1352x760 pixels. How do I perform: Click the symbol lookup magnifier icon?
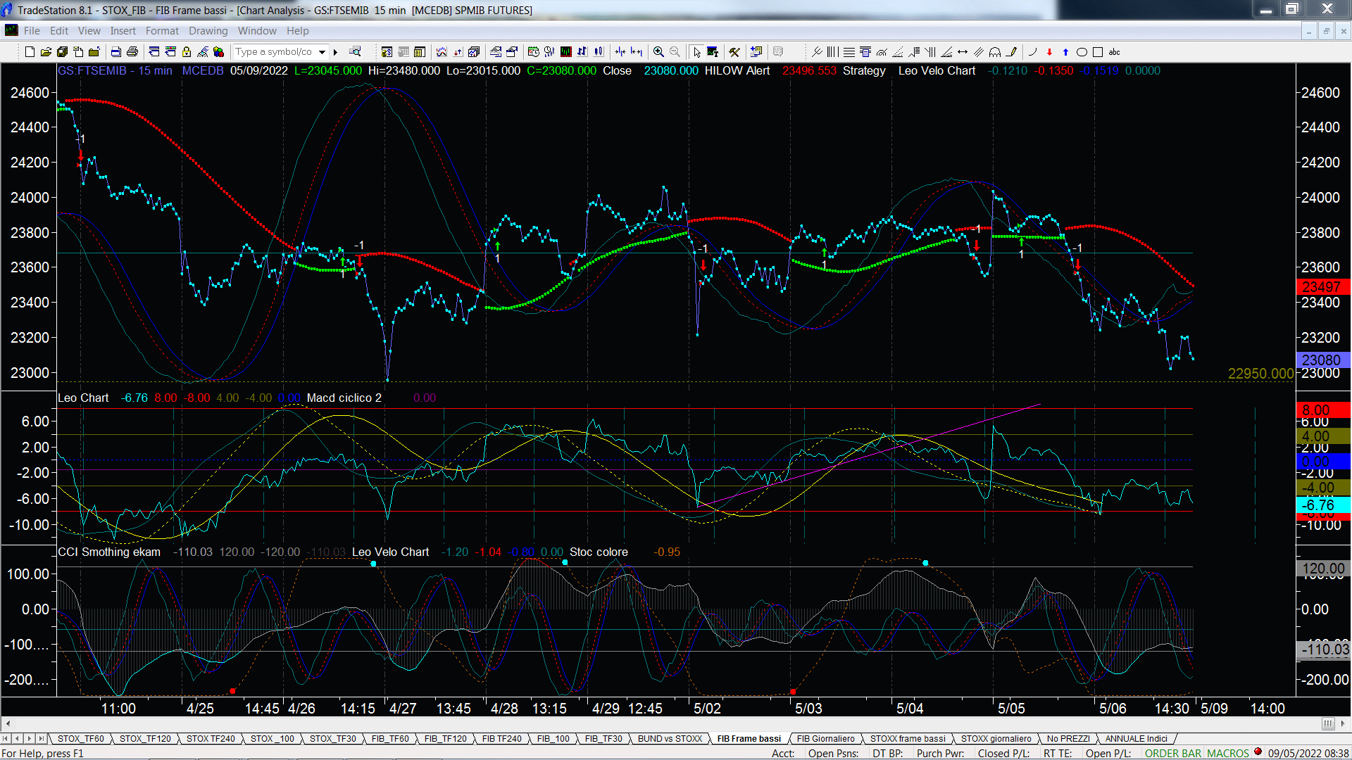point(355,51)
